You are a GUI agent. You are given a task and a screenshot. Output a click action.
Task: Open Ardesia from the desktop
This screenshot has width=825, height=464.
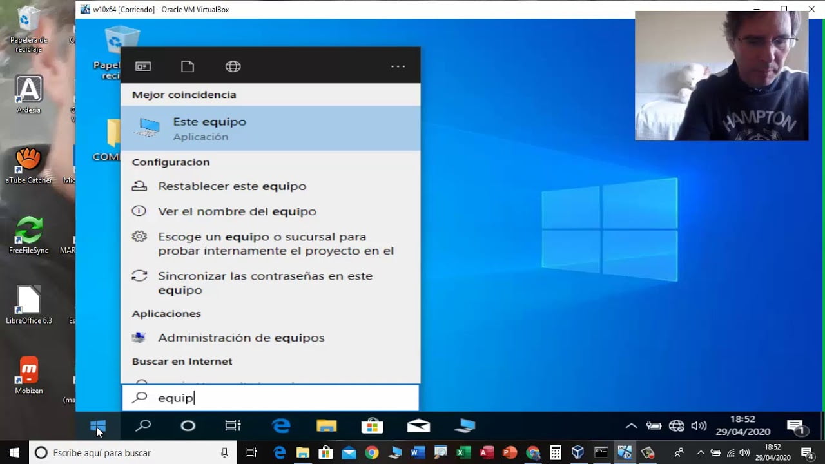[x=28, y=93]
